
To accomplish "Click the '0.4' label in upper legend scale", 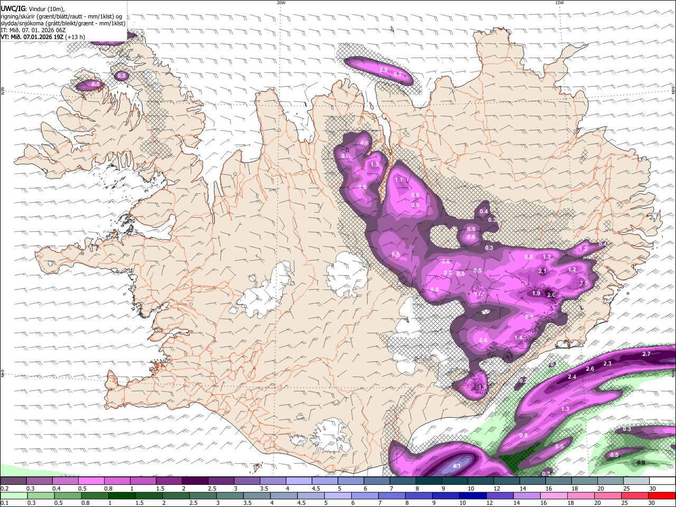I will pyautogui.click(x=57, y=489).
